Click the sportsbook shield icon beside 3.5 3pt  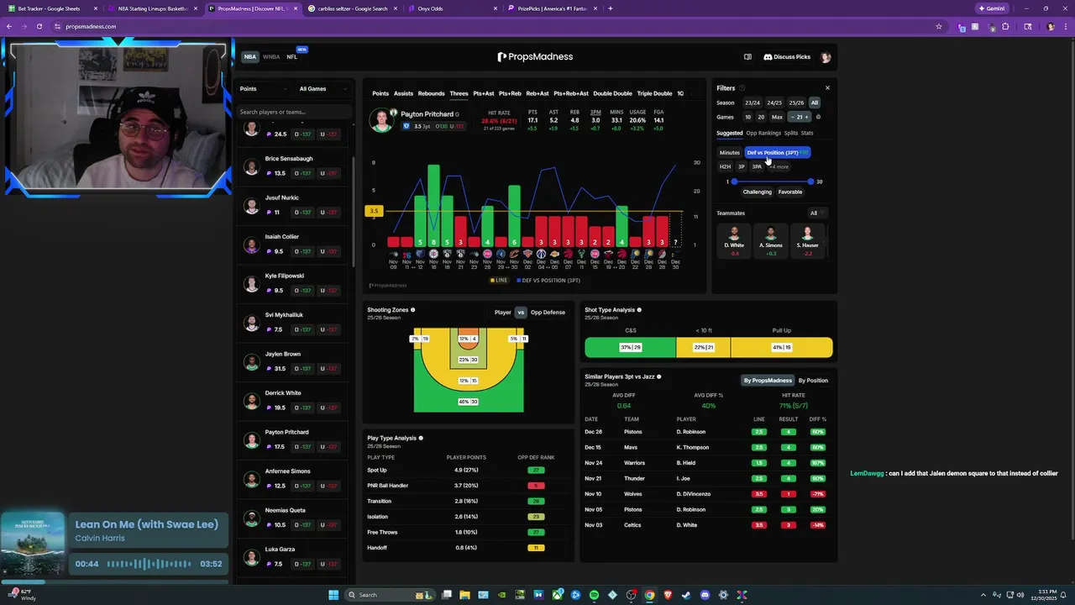point(406,126)
